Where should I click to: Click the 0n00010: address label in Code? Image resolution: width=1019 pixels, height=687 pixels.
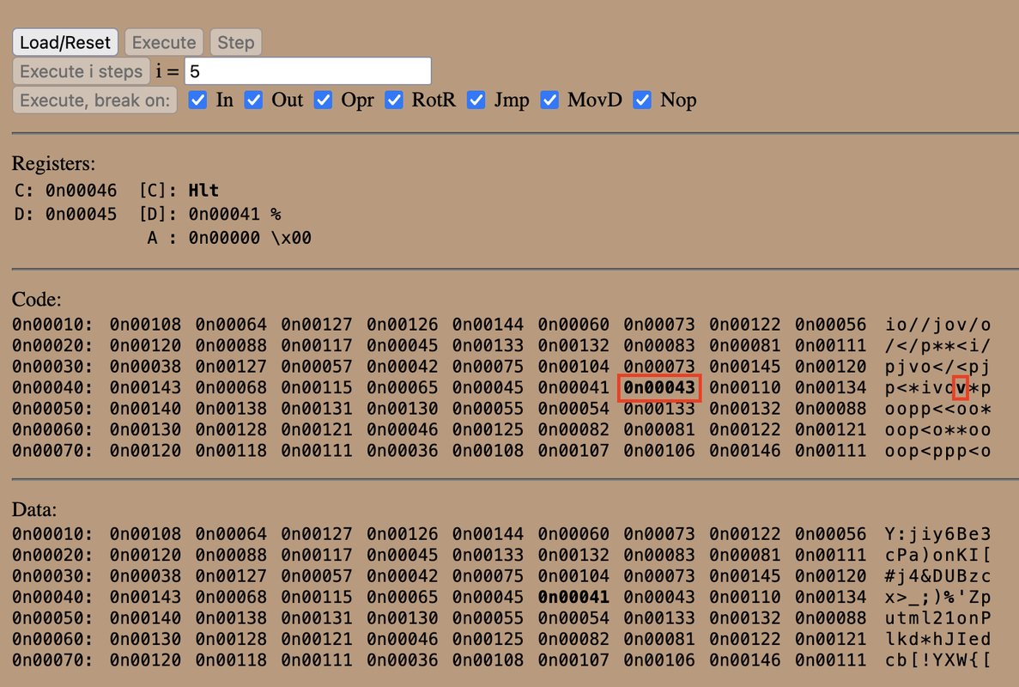click(52, 325)
